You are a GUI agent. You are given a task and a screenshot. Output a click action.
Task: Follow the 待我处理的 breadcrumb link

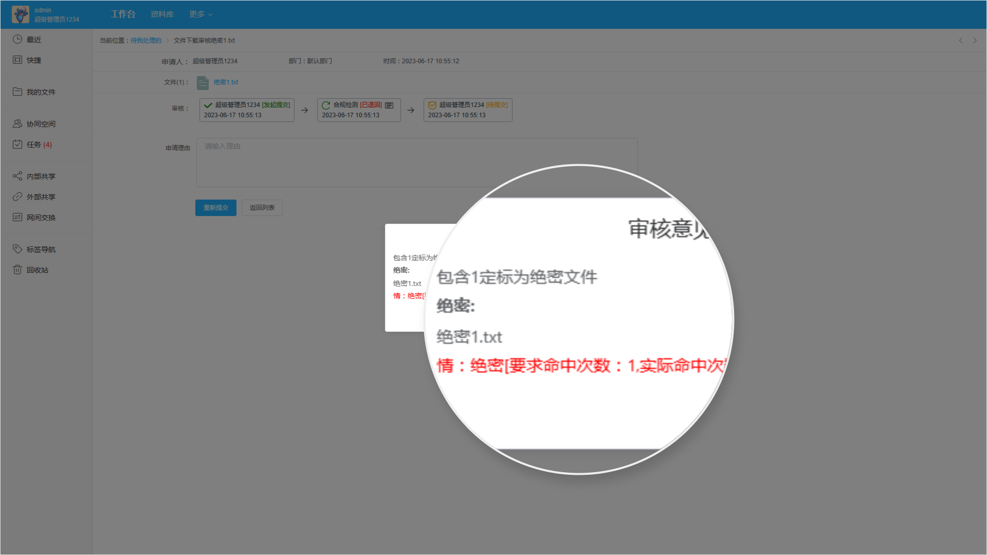tap(144, 40)
